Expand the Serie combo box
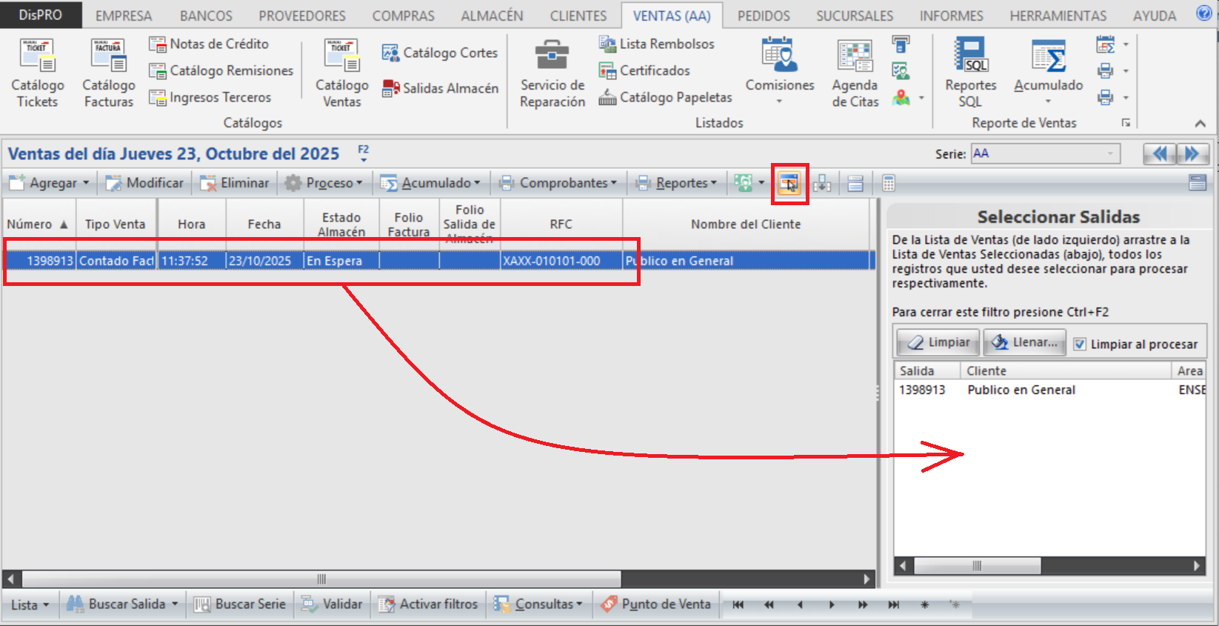This screenshot has height=626, width=1219. click(x=1111, y=154)
